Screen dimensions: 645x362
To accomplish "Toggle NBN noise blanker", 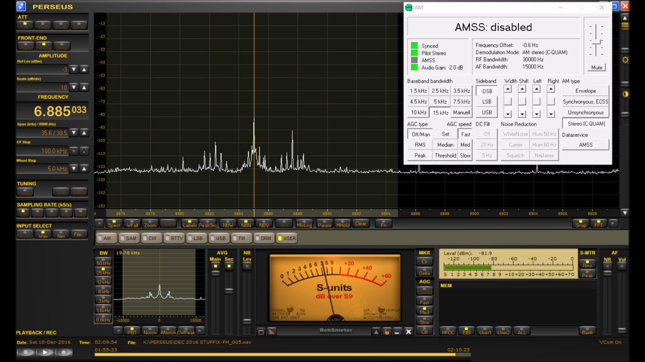I will click(246, 224).
